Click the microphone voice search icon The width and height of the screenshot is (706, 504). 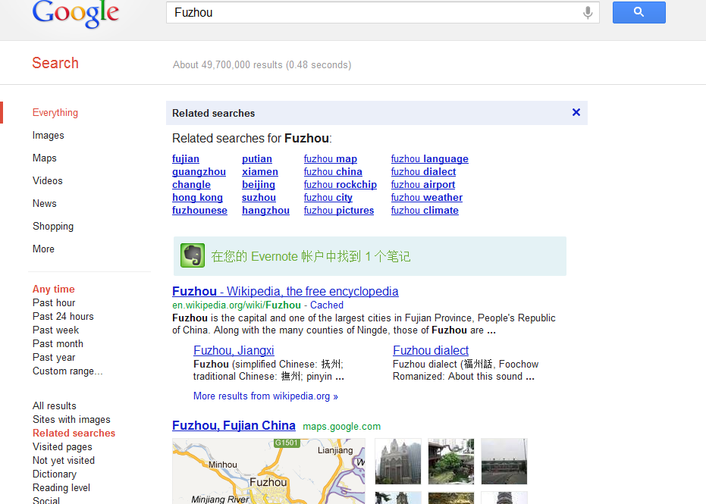pos(588,13)
